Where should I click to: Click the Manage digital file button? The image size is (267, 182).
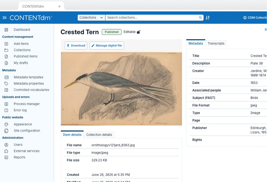point(107,45)
